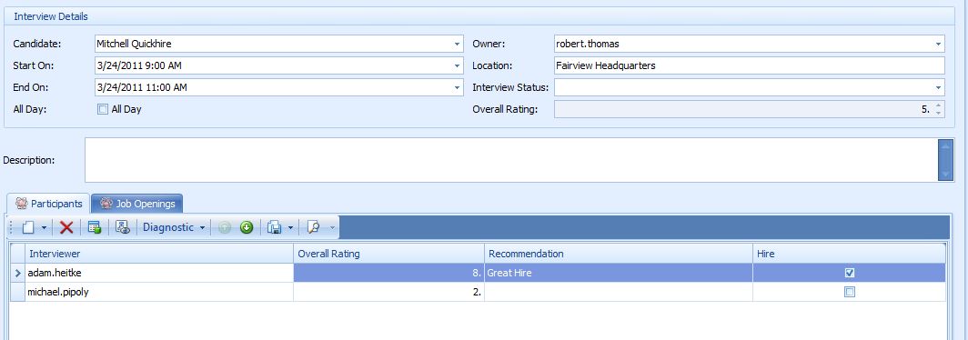Click the rating cell showing 8.
Screen dimensions: 968x340
point(388,273)
